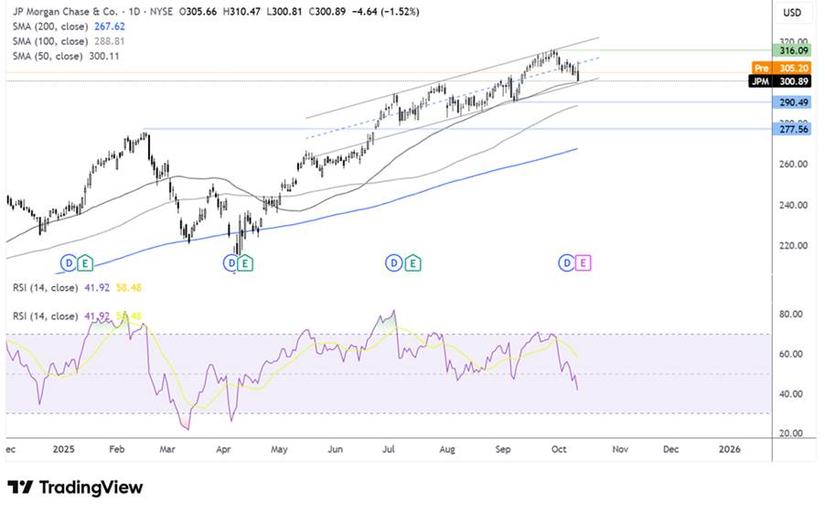Image resolution: width=825 pixels, height=513 pixels.
Task: Click the orange Pre 305.20 price label
Action: (781, 68)
